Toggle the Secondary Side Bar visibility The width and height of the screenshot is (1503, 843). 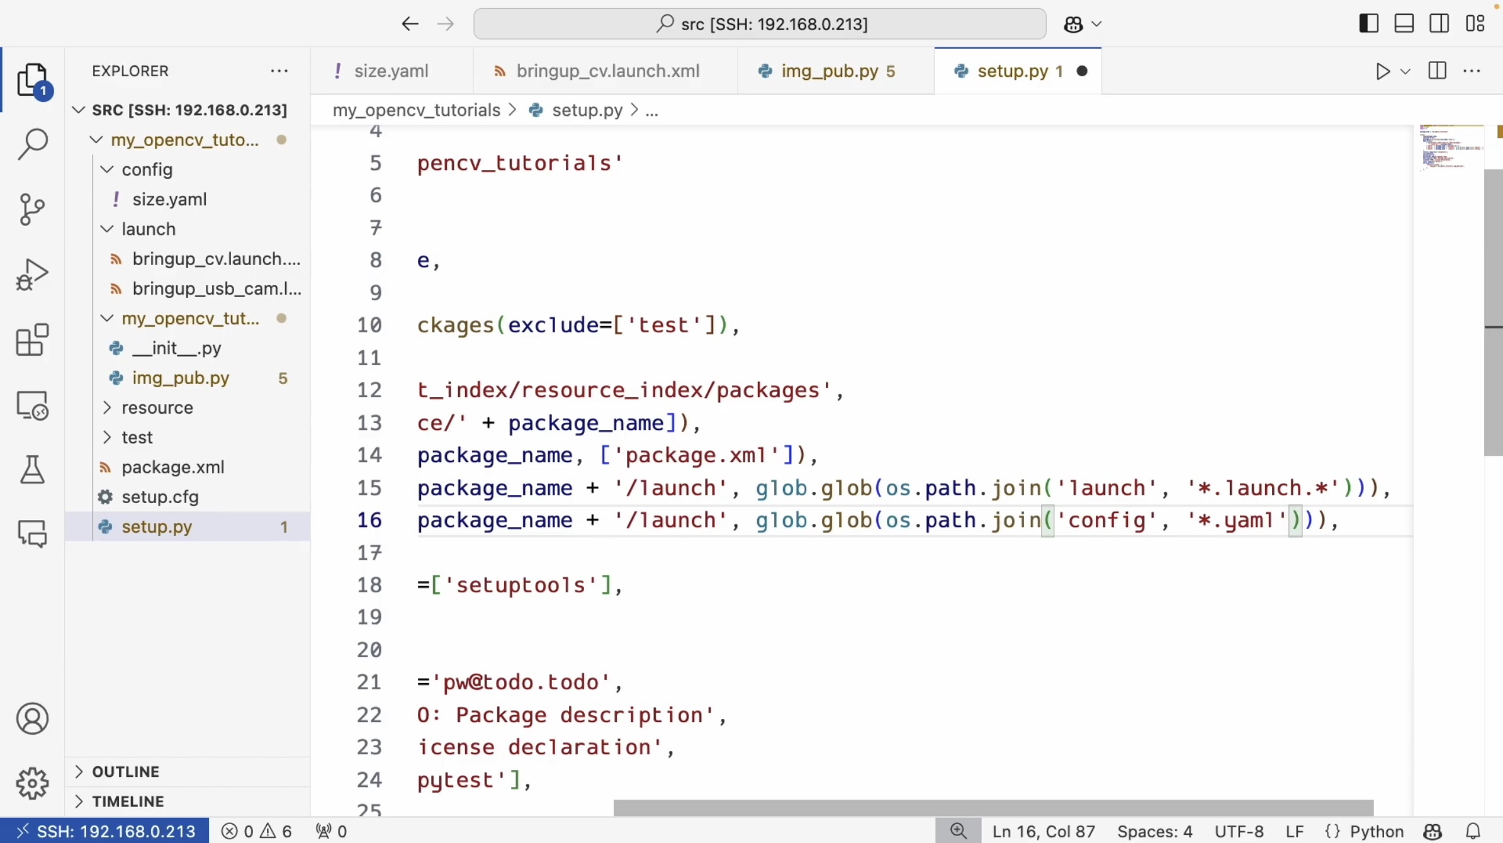click(x=1439, y=24)
